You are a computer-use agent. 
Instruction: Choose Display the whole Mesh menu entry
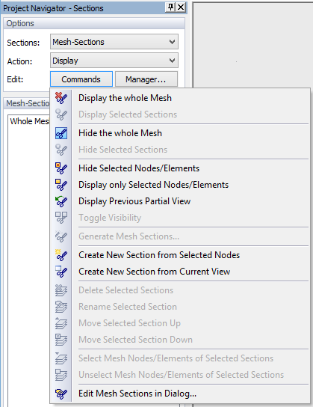[125, 98]
